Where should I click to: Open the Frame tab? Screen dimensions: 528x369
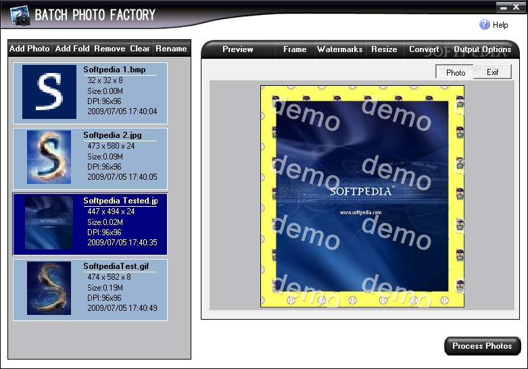(295, 49)
